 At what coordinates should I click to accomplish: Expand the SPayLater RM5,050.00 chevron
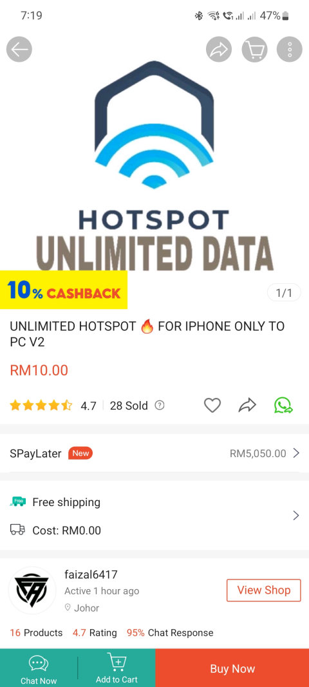[296, 453]
